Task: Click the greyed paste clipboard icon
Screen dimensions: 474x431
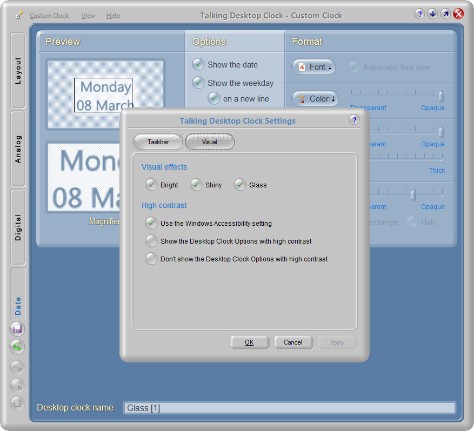Action: [x=17, y=403]
